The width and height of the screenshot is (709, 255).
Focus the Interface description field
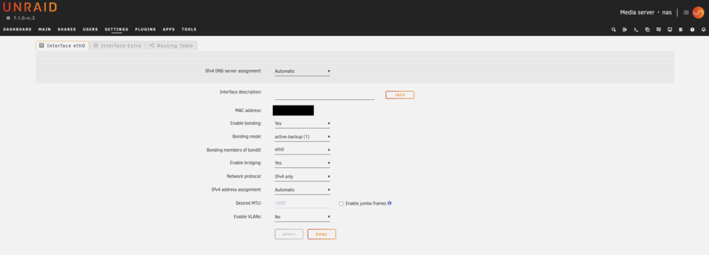click(324, 94)
